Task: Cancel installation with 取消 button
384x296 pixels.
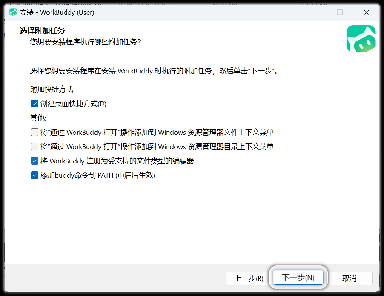Action: tap(349, 278)
